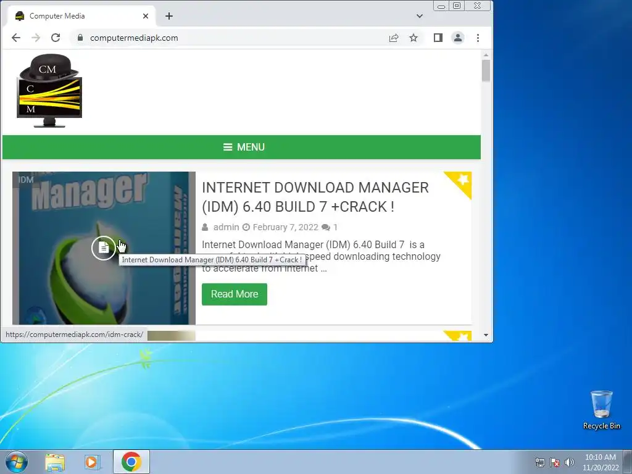This screenshot has height=474, width=632.
Task: Click the volume speaker tray icon
Action: (x=570, y=462)
